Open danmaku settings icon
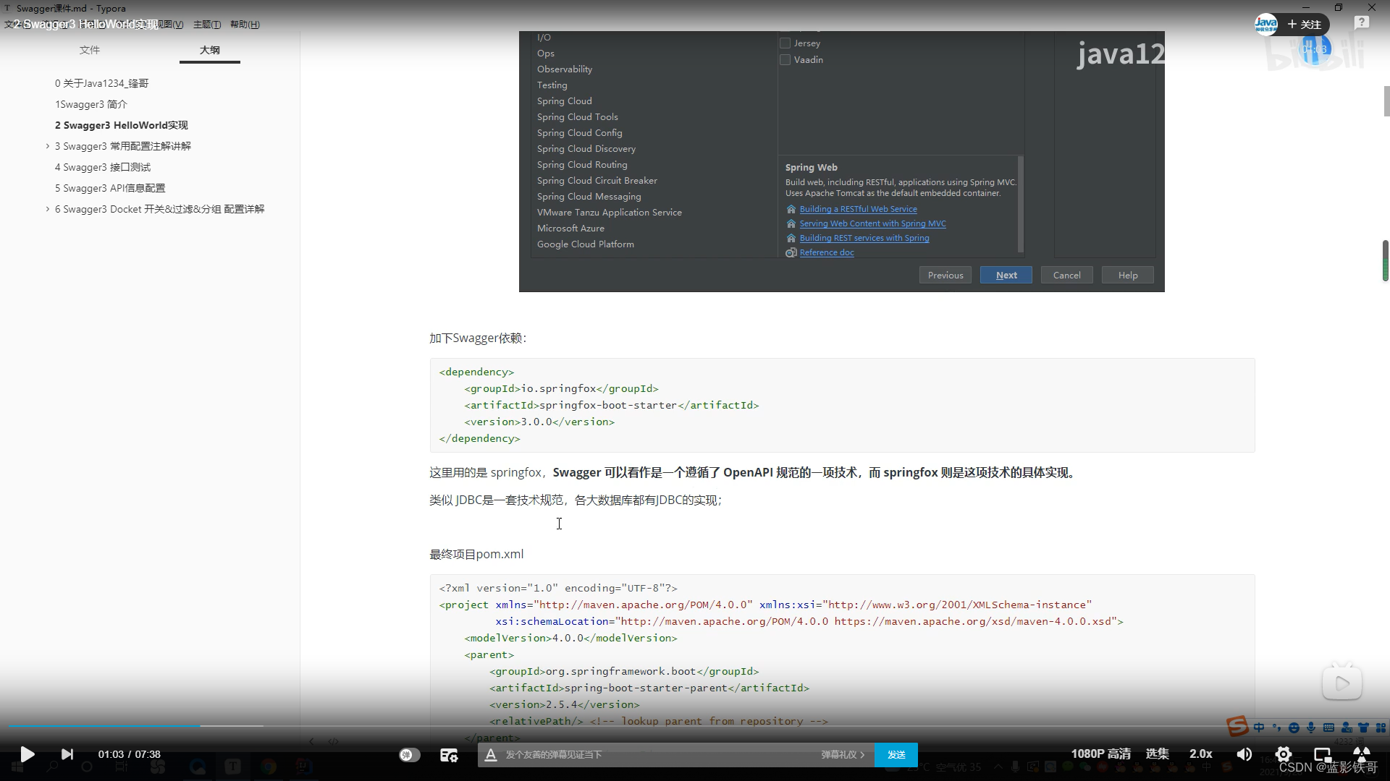The width and height of the screenshot is (1390, 781). 449,755
